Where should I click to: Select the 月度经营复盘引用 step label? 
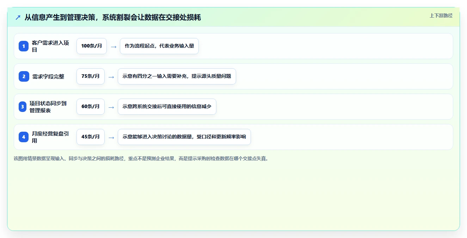tap(50, 137)
